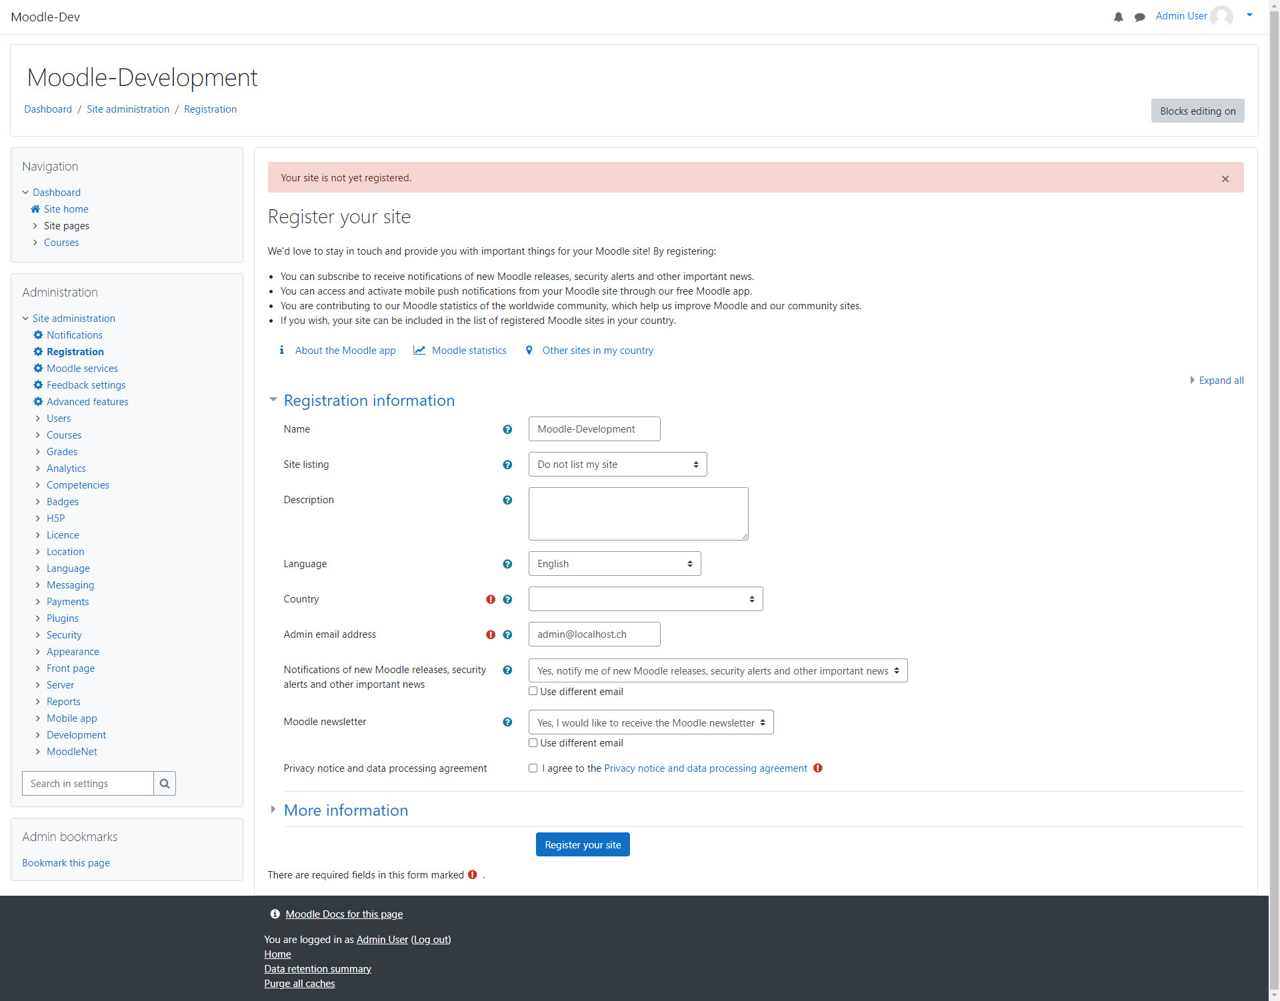The width and height of the screenshot is (1280, 1001).
Task: Check 'Use different email' under Moodle newsletter
Action: click(533, 743)
